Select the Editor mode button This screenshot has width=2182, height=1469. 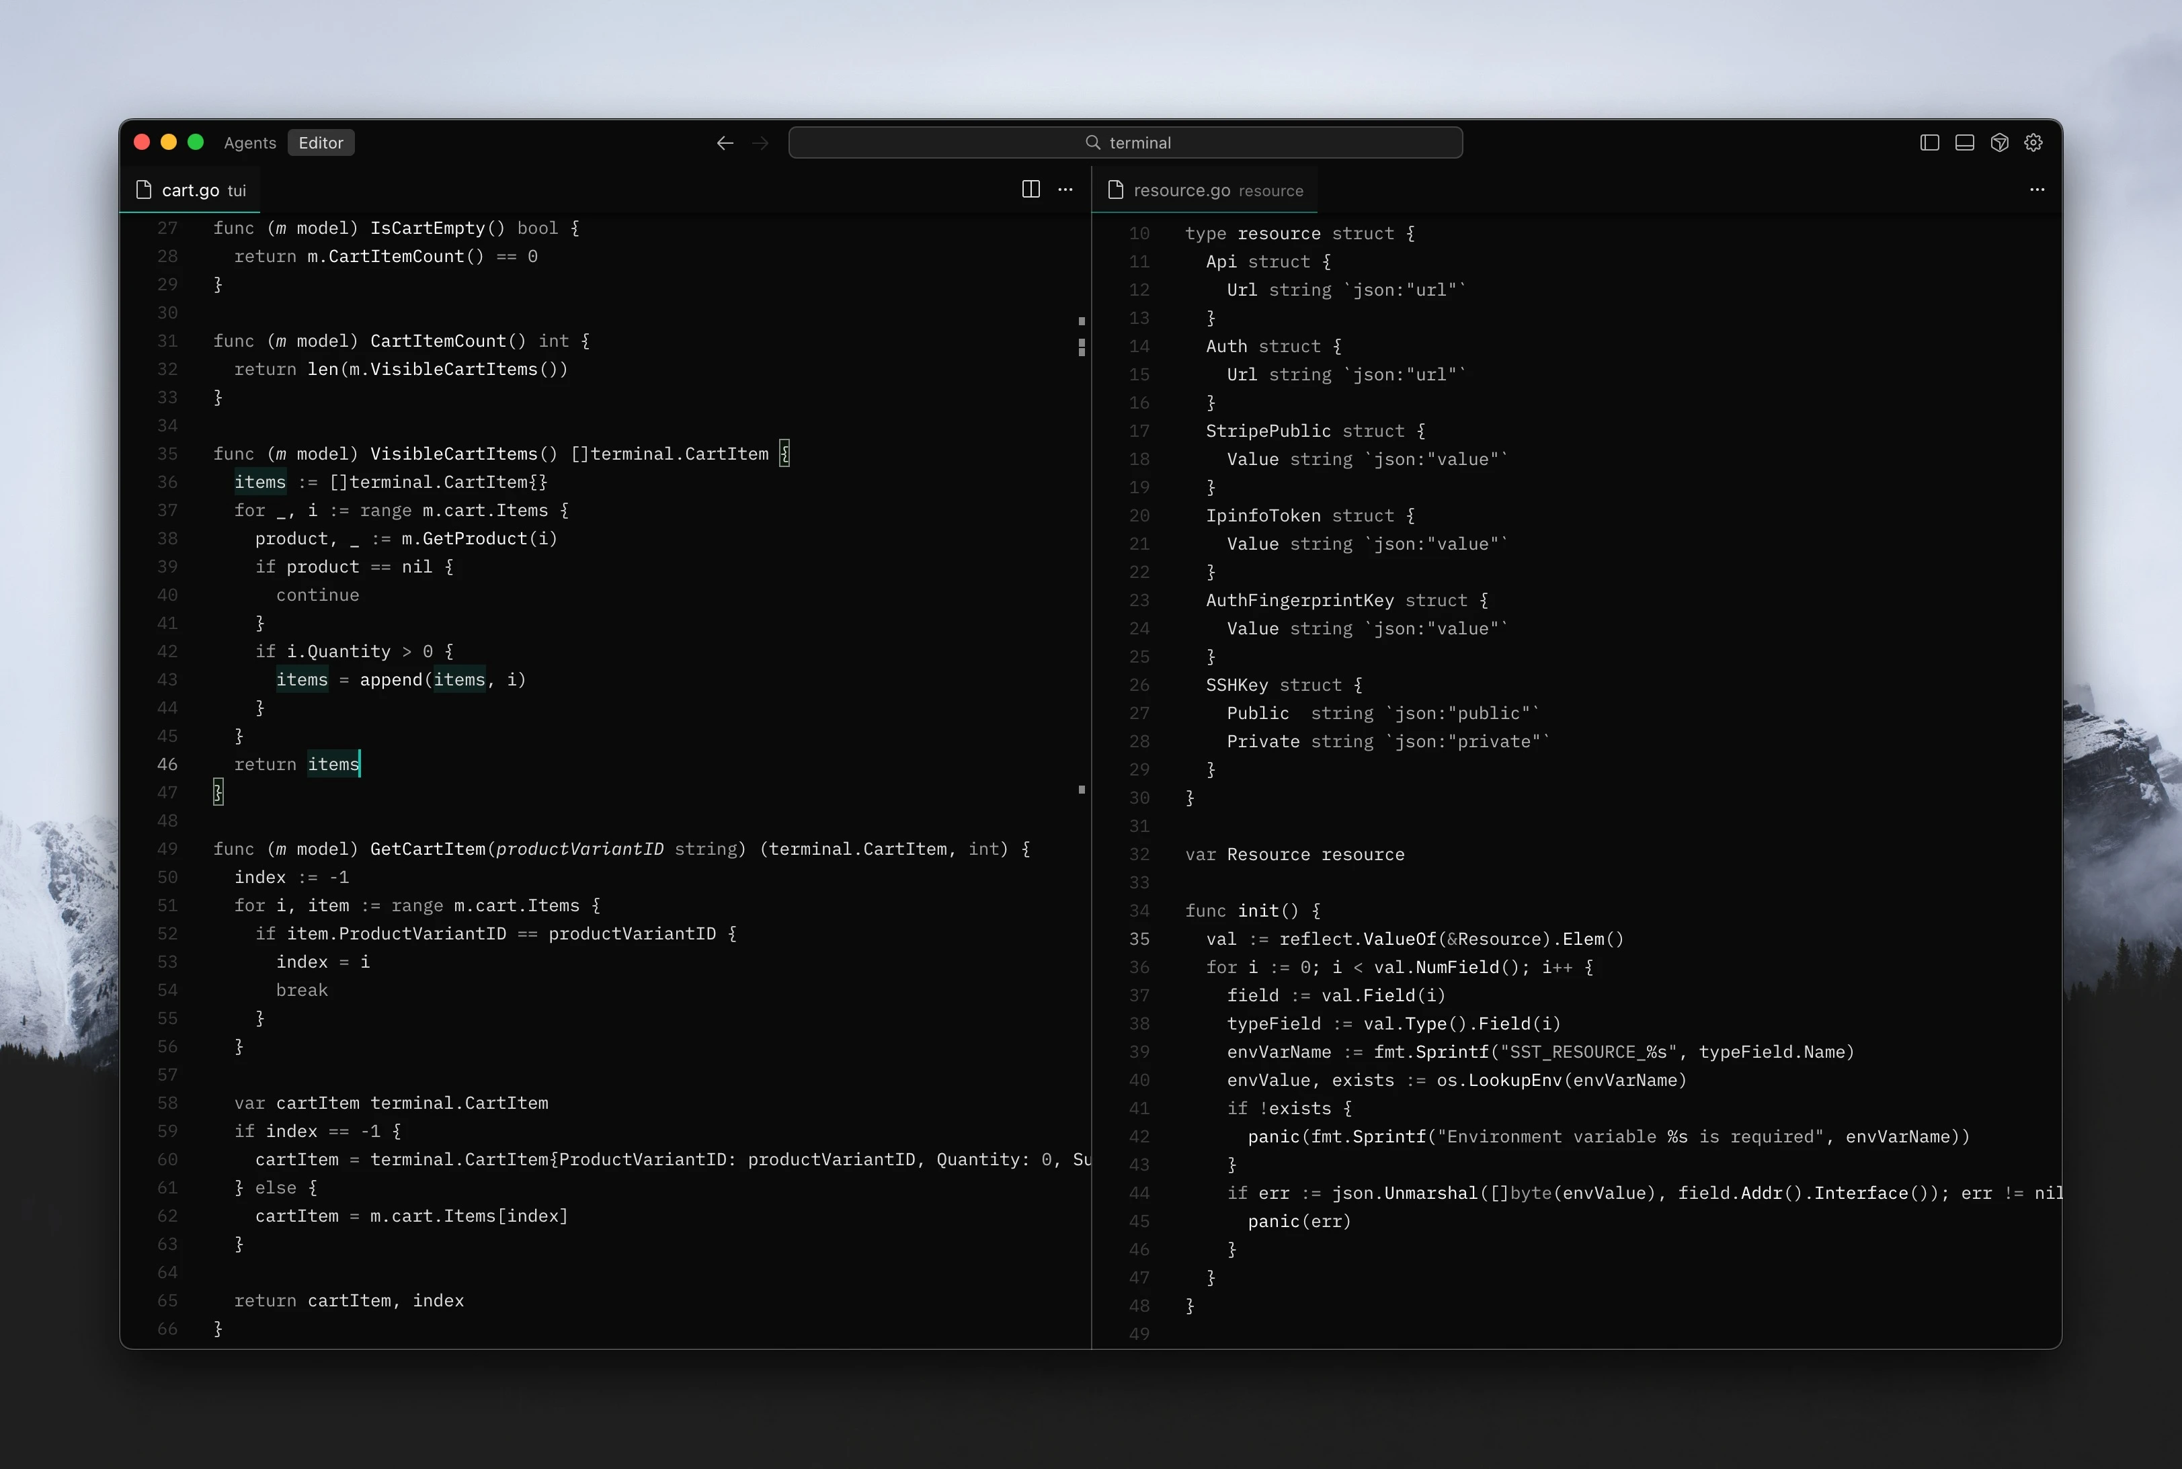[321, 142]
